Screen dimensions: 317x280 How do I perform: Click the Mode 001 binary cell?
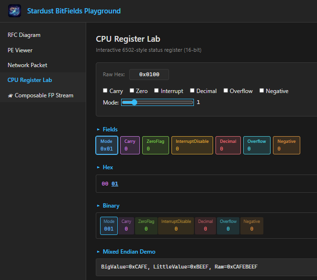[109, 226]
